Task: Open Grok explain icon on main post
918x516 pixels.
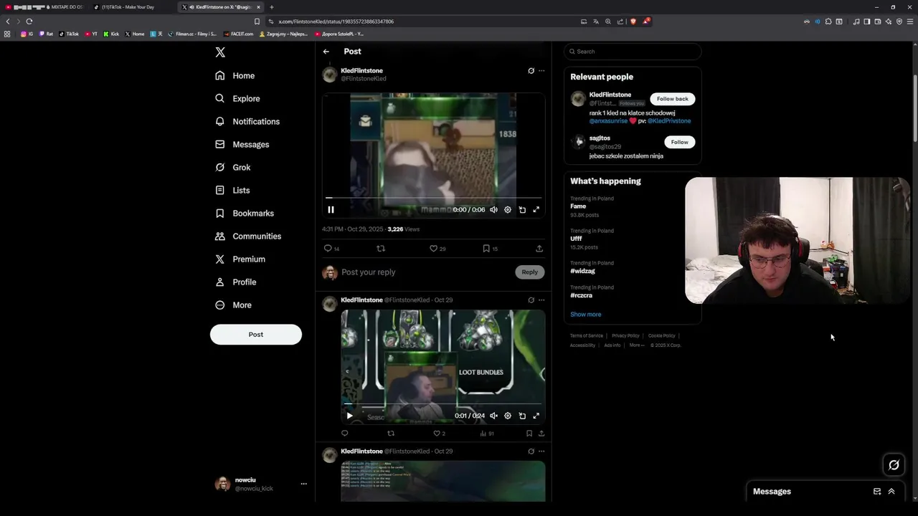Action: pos(531,71)
